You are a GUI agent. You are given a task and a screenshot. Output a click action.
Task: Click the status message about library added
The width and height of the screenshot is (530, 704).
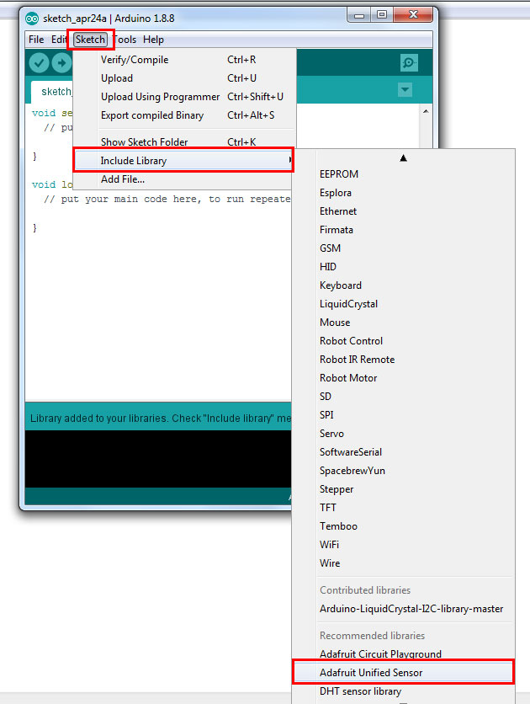[x=161, y=418]
